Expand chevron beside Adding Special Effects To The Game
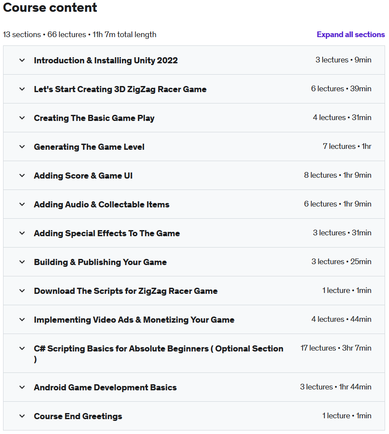This screenshot has height=434, width=389. (x=22, y=233)
